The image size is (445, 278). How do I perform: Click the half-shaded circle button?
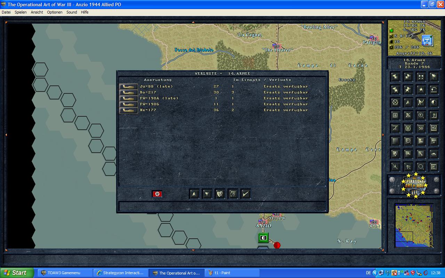coord(434,103)
